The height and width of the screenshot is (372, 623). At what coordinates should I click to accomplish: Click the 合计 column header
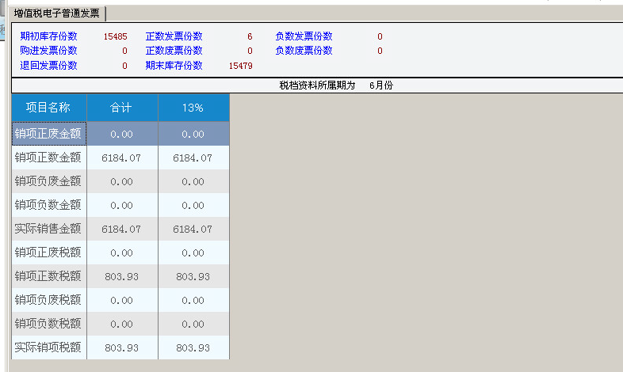point(121,108)
